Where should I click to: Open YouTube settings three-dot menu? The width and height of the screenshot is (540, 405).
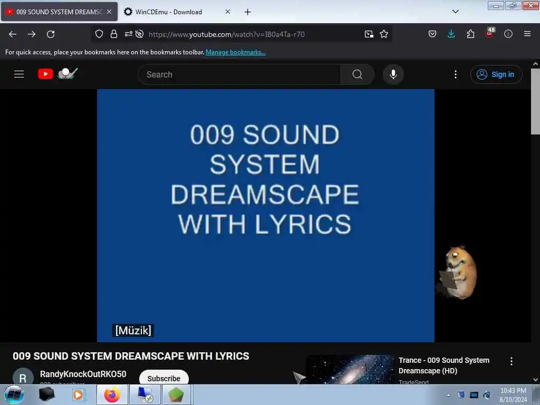click(455, 74)
